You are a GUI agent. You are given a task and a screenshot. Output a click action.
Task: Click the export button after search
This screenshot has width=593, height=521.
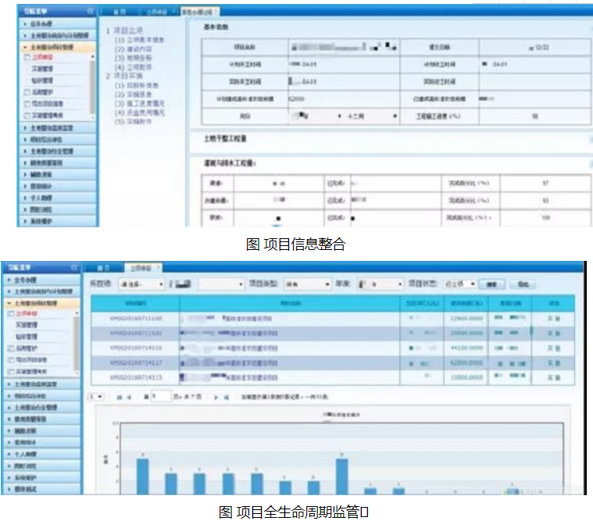(523, 284)
